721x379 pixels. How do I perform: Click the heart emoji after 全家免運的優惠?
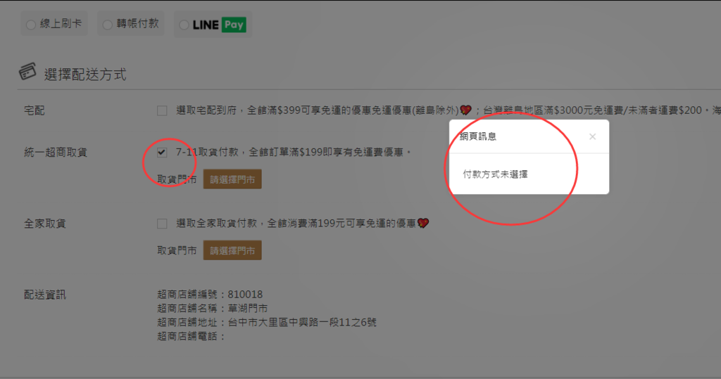click(x=423, y=224)
